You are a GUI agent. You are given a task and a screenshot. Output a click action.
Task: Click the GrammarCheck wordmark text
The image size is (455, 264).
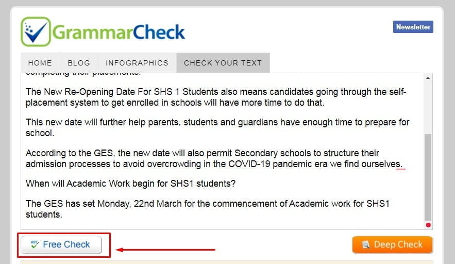tap(119, 32)
